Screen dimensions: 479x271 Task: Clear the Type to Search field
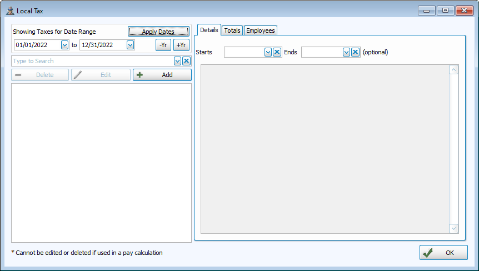[x=187, y=61]
